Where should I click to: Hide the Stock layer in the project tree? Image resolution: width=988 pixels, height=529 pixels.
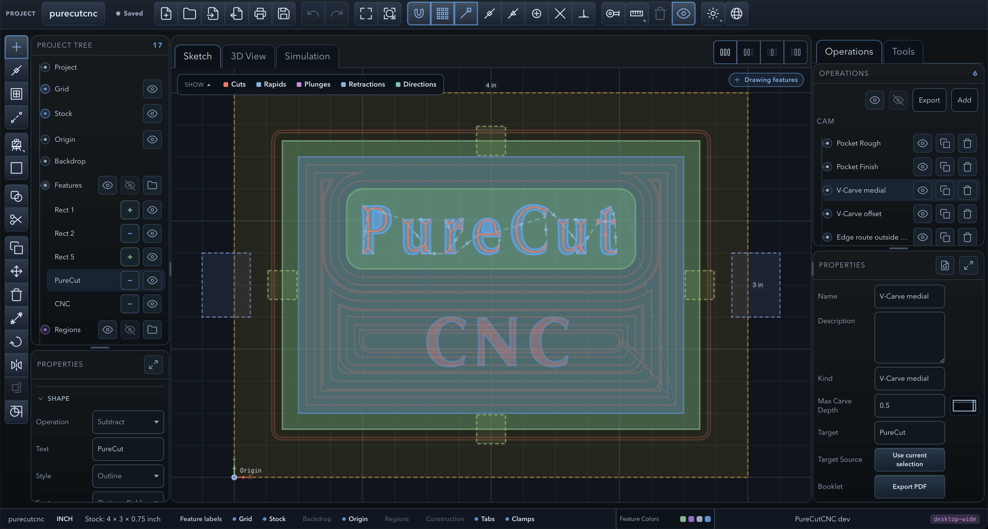152,114
